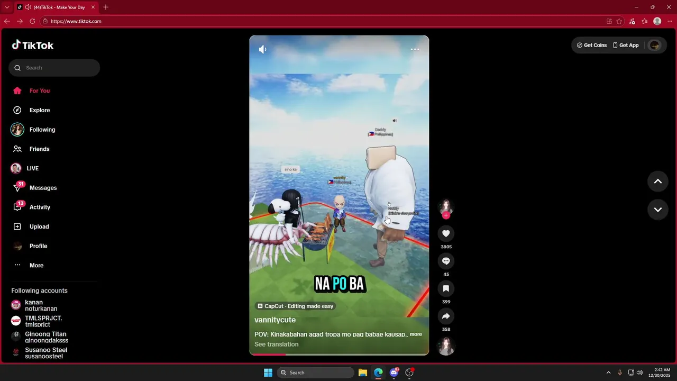677x381 pixels.
Task: Open the comments with 45 replies
Action: 446,261
